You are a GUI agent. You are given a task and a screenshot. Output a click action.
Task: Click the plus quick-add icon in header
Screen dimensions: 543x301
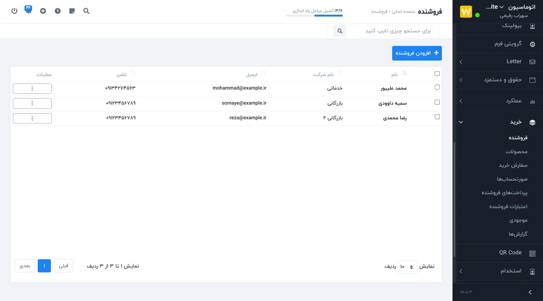coord(43,11)
